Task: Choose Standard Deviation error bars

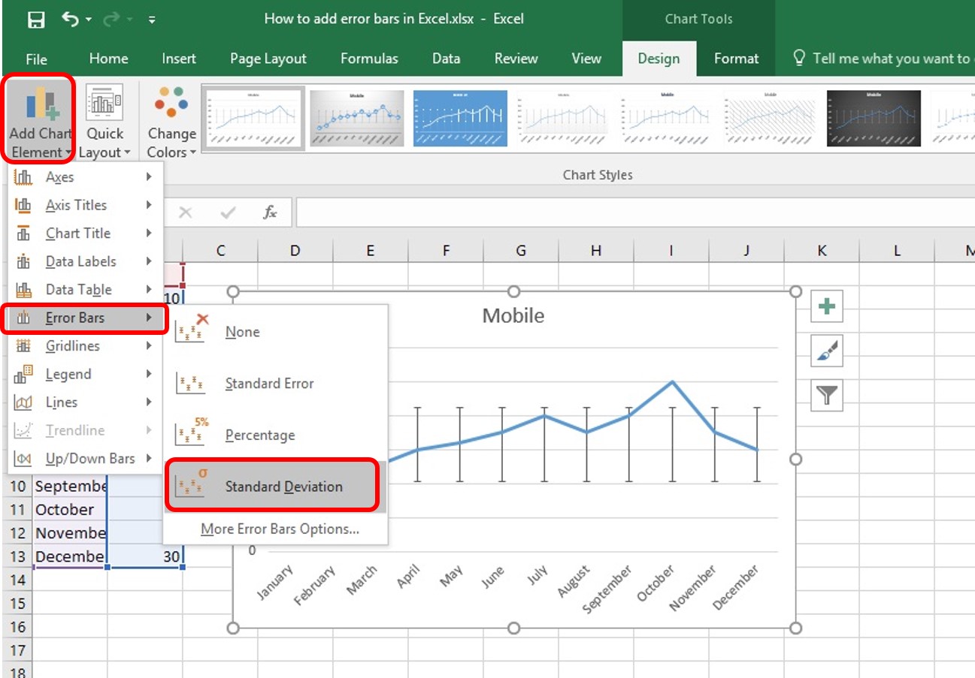Action: 275,487
